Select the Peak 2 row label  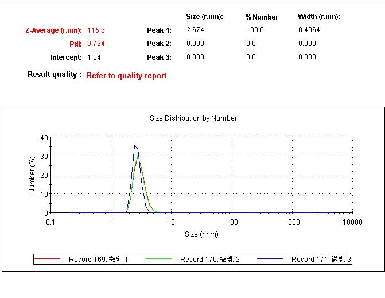coord(159,44)
